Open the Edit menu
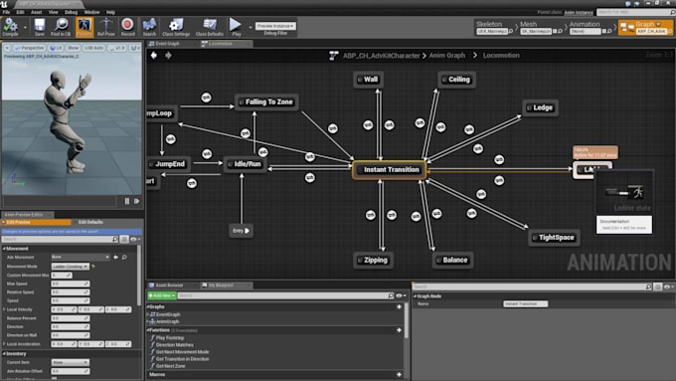Image resolution: width=676 pixels, height=381 pixels. click(x=20, y=12)
